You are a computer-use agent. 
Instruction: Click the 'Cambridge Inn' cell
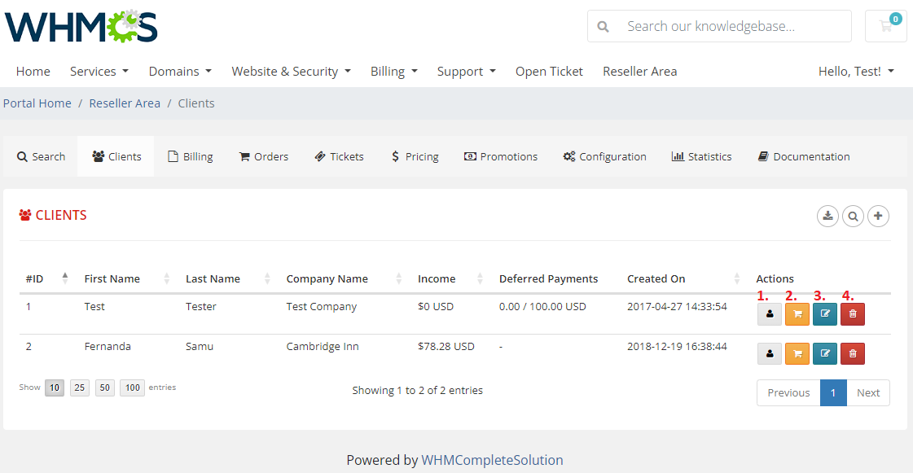323,347
